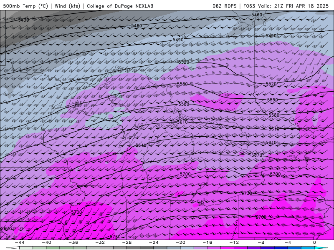The height and width of the screenshot is (250, 334).
Task: Select the 5730 height contour label
Action: [247, 193]
